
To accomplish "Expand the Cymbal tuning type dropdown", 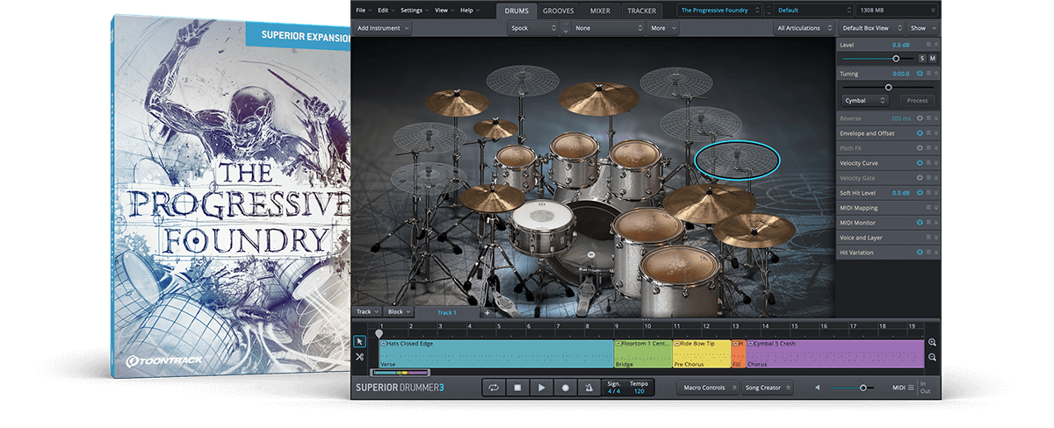I will [x=864, y=101].
